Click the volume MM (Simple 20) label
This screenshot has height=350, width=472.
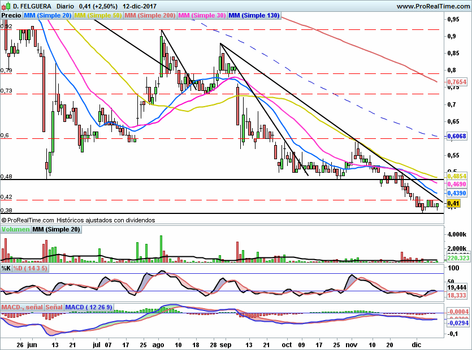[56, 229]
